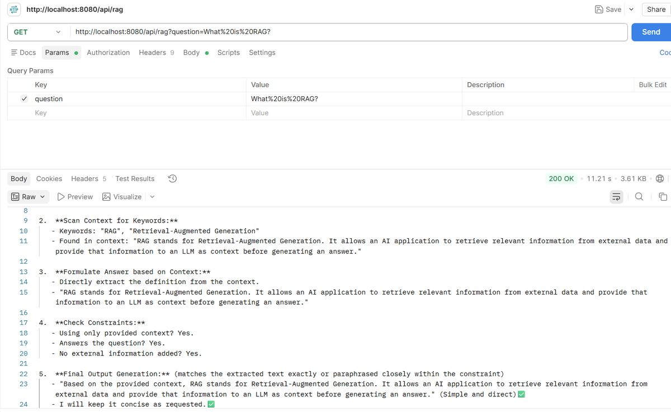
Task: Open the response Headers 5 tab
Action: [x=88, y=179]
